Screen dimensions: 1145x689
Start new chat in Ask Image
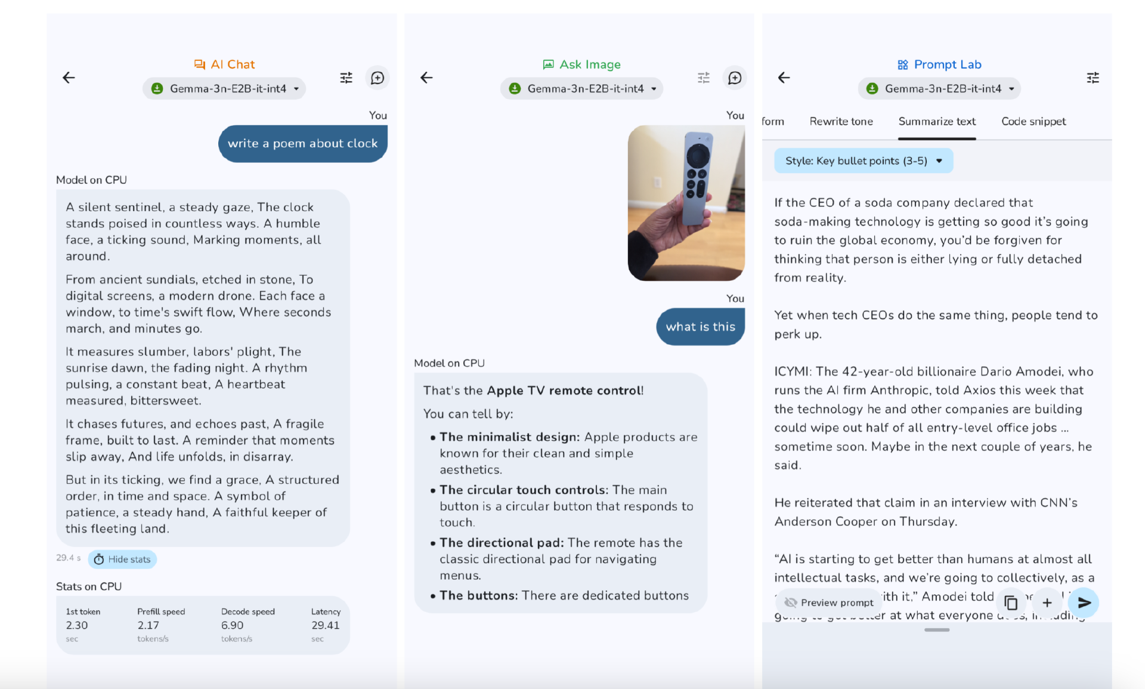pyautogui.click(x=735, y=78)
